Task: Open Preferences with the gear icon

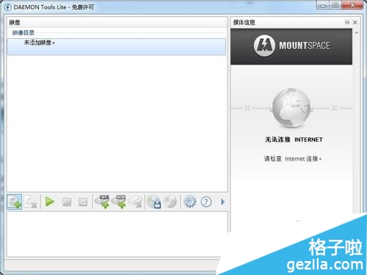Action: (x=189, y=202)
